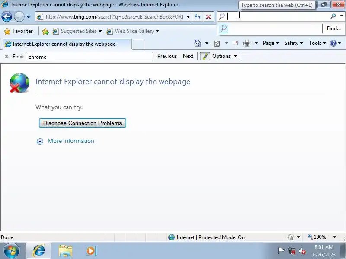Image resolution: width=346 pixels, height=259 pixels.
Task: Launch Windows Media Player from taskbar
Action: click(91, 251)
